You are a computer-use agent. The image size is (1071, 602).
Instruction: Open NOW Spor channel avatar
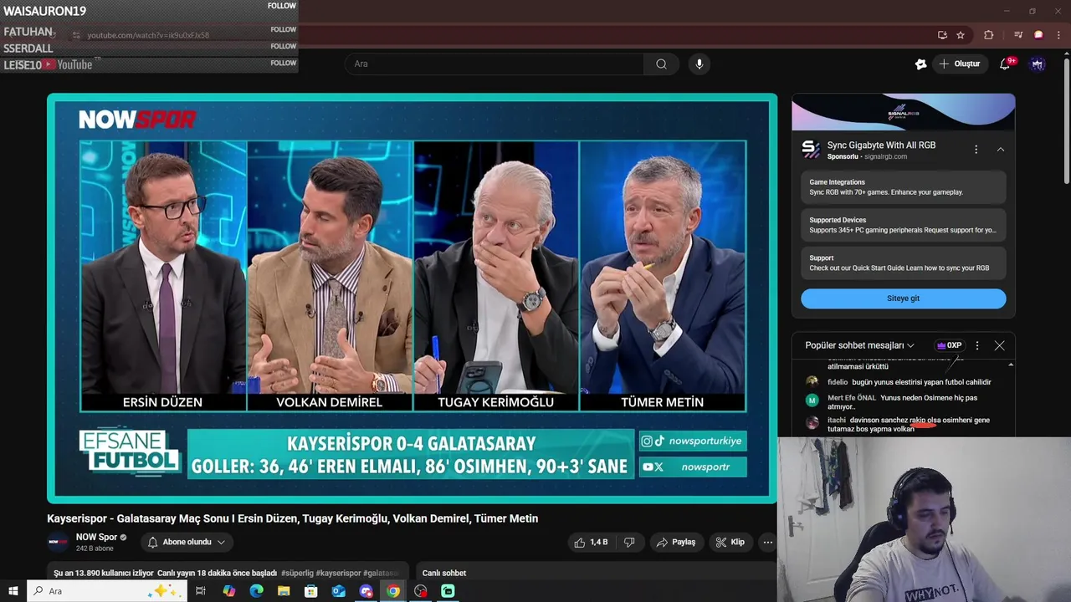(58, 542)
